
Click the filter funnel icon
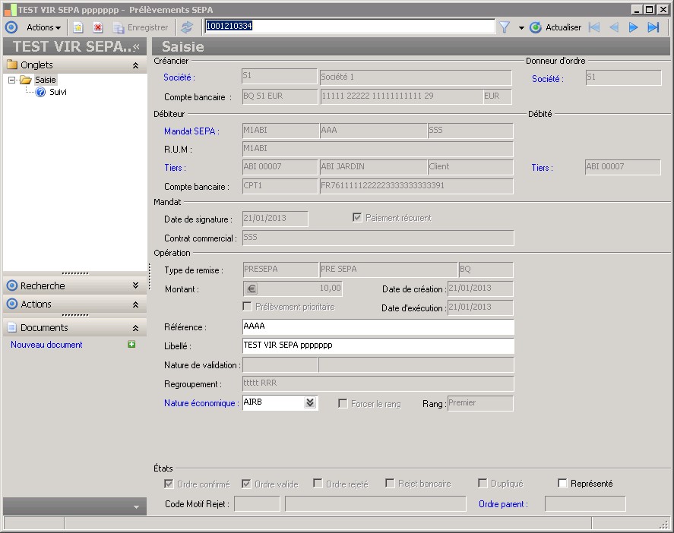coord(504,27)
